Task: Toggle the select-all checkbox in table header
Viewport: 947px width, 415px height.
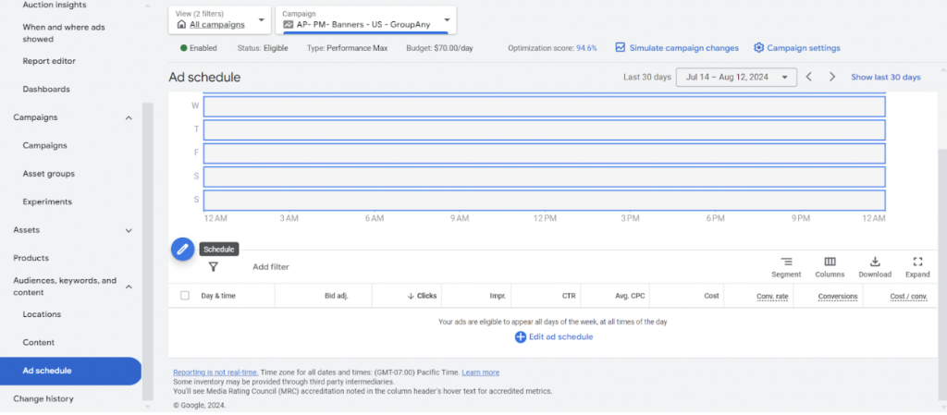Action: click(x=185, y=296)
